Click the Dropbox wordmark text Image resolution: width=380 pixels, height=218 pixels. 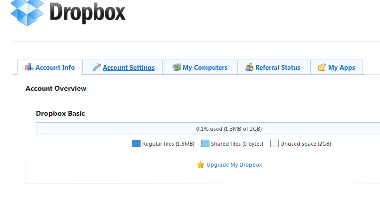point(87,13)
